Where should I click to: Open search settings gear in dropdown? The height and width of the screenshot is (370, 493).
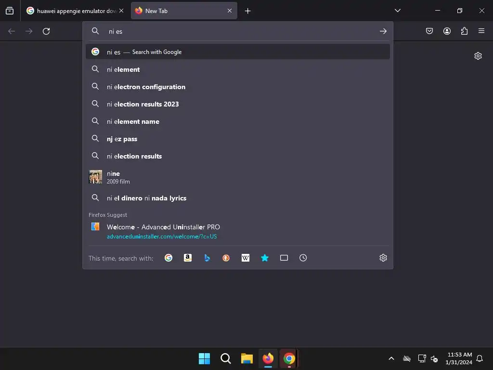383,258
